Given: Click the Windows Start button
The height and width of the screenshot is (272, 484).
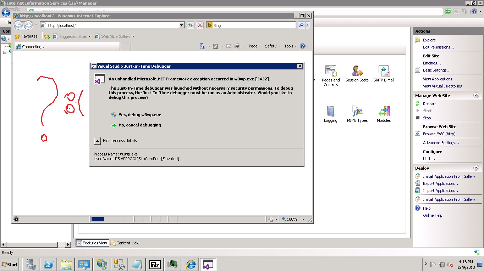Looking at the screenshot, I should pyautogui.click(x=10, y=265).
